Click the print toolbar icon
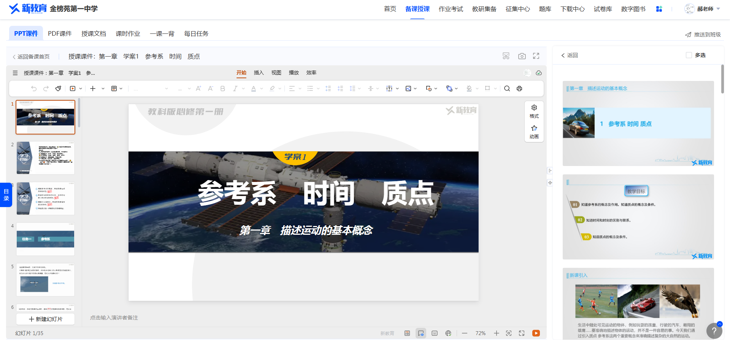Viewport: 730px width, 340px height. pyautogui.click(x=519, y=89)
